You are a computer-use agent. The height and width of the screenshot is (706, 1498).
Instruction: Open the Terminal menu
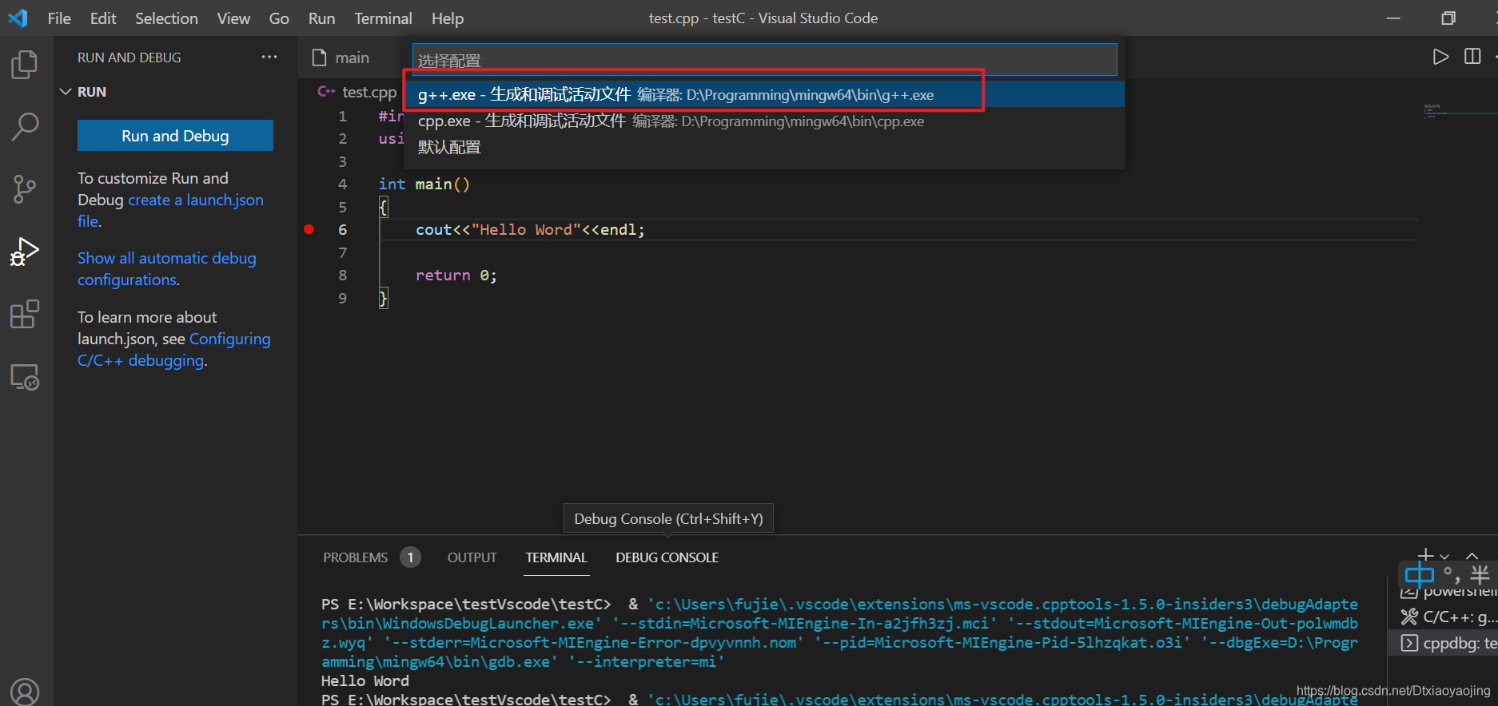click(383, 18)
